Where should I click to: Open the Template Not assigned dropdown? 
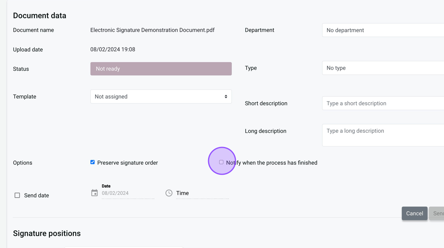161,97
